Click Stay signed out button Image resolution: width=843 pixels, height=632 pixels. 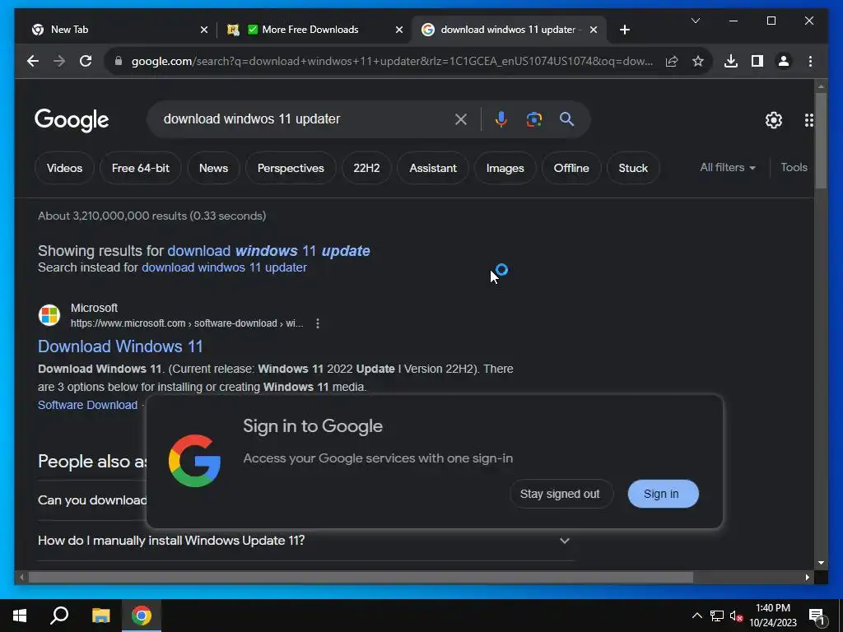coord(560,494)
